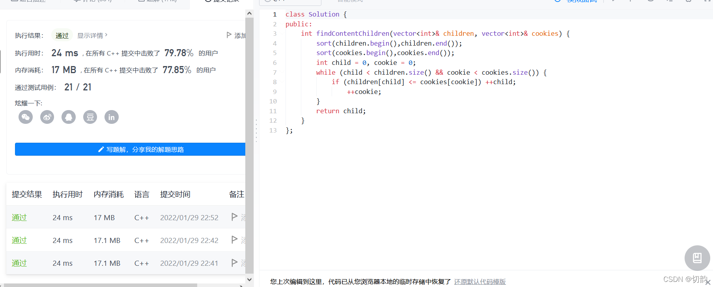Image resolution: width=713 pixels, height=287 pixels.
Task: Click the ++cookie; code line
Action: click(x=364, y=92)
